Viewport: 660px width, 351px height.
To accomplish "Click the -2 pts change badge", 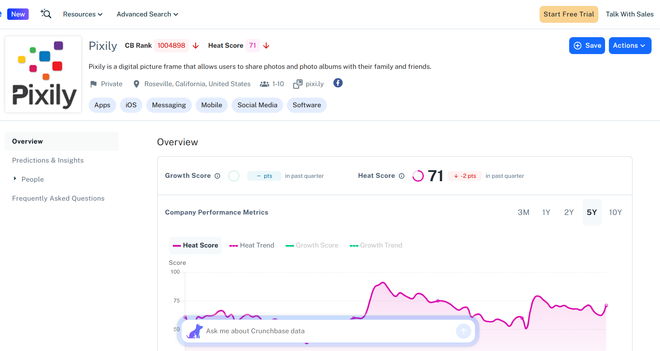I will click(465, 176).
